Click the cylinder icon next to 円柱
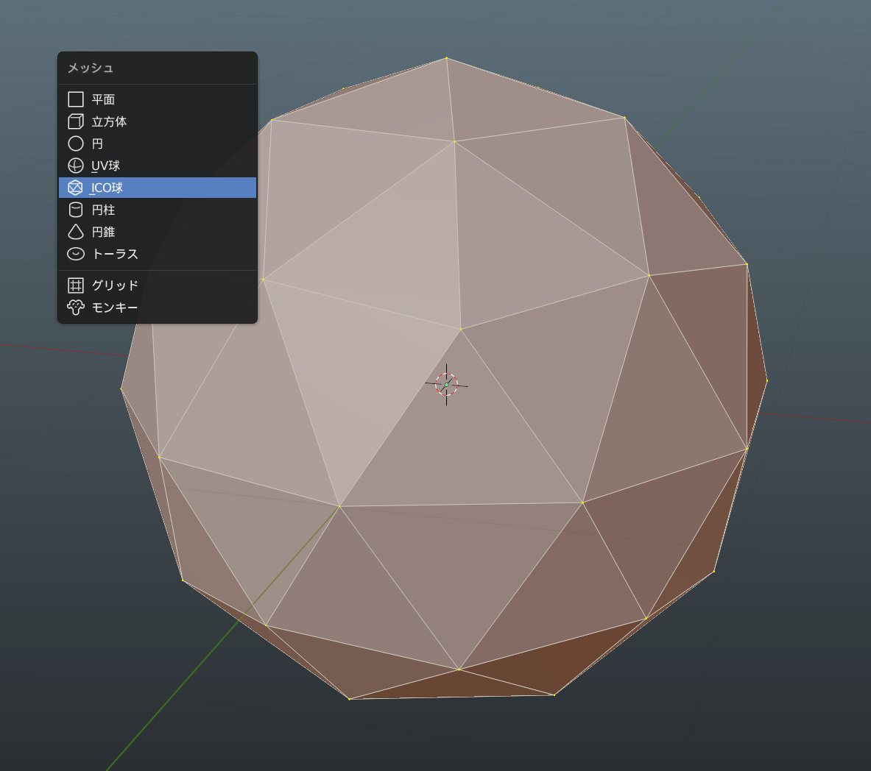871x771 pixels. tap(76, 210)
